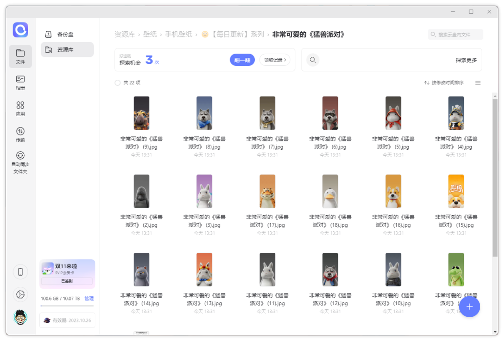
Task: Open 自动同步文件夹 auto-sync folder
Action: [20, 163]
